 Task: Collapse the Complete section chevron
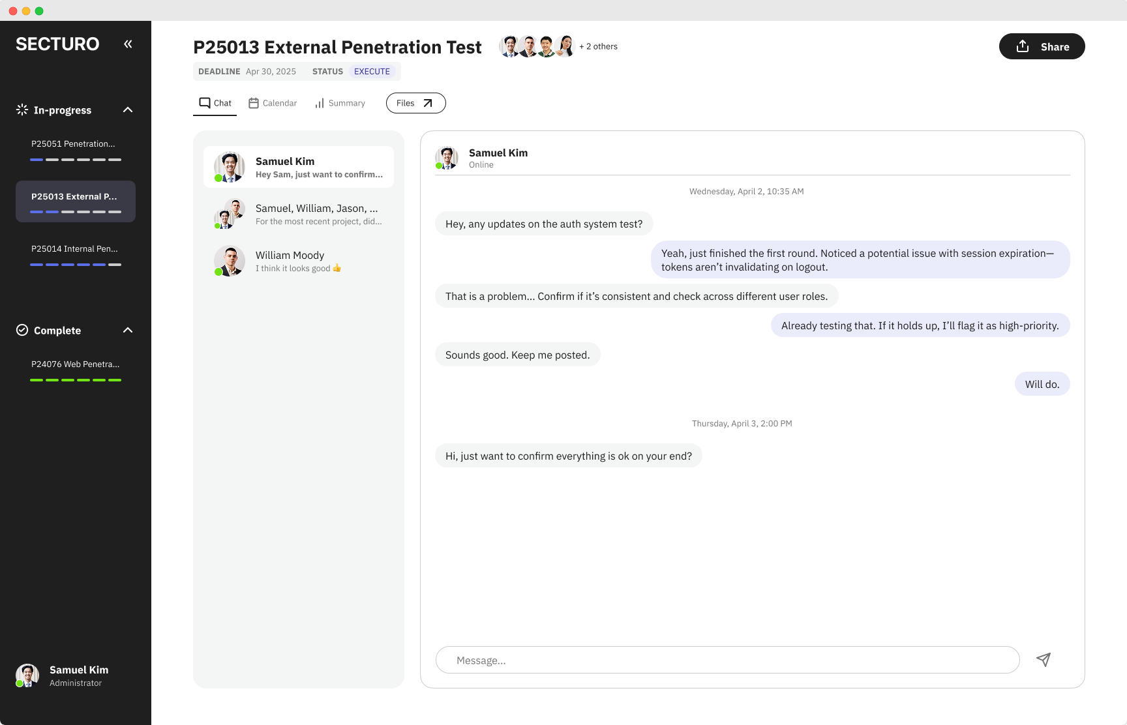(x=128, y=330)
